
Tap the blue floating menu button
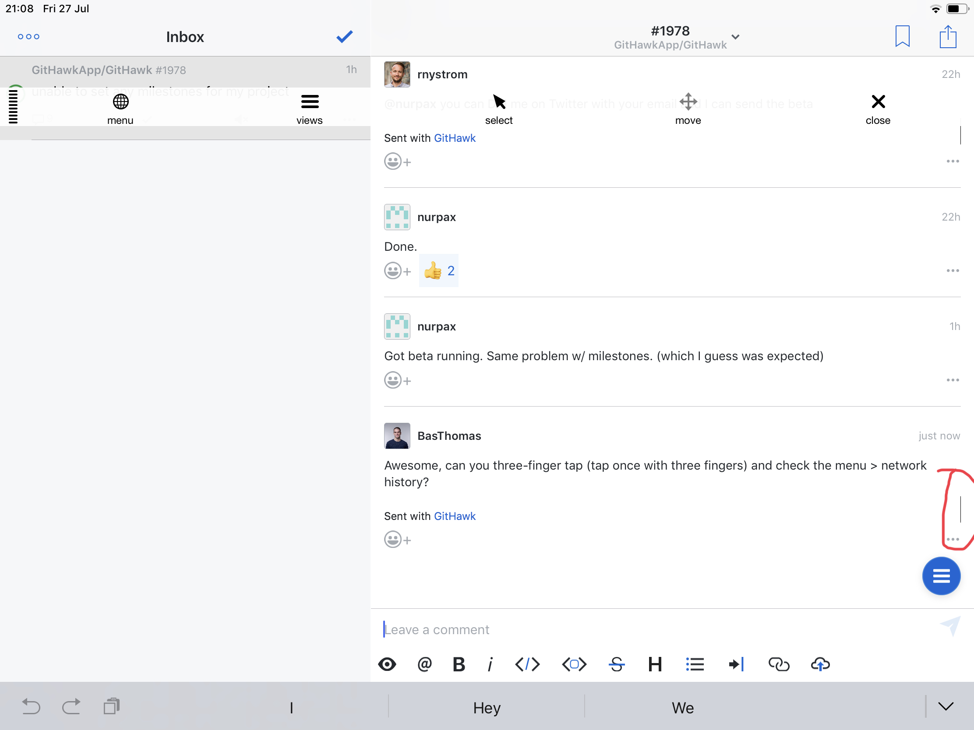[x=941, y=576]
